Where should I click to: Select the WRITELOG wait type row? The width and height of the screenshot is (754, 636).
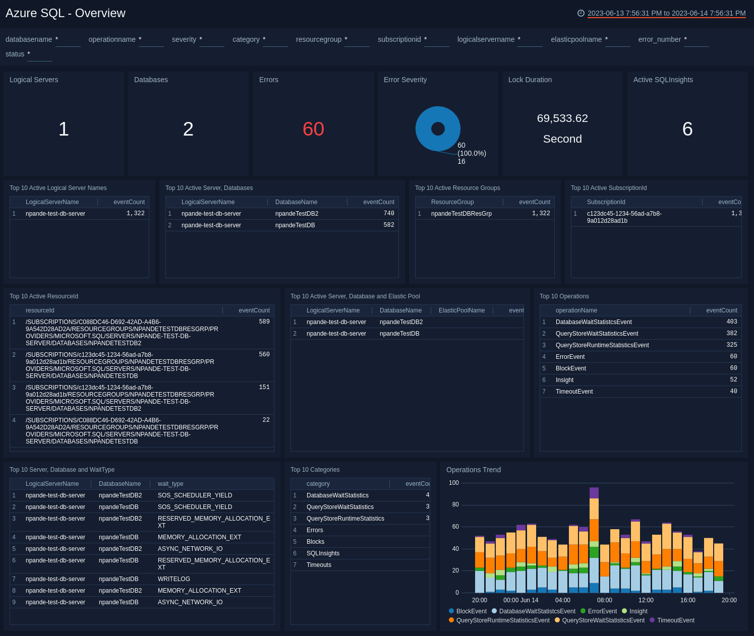(x=142, y=579)
